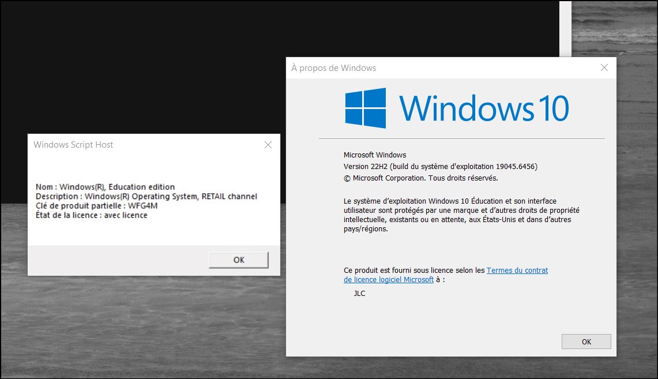The width and height of the screenshot is (658, 379).
Task: Click the Windows 10 logo icon
Action: (x=366, y=108)
